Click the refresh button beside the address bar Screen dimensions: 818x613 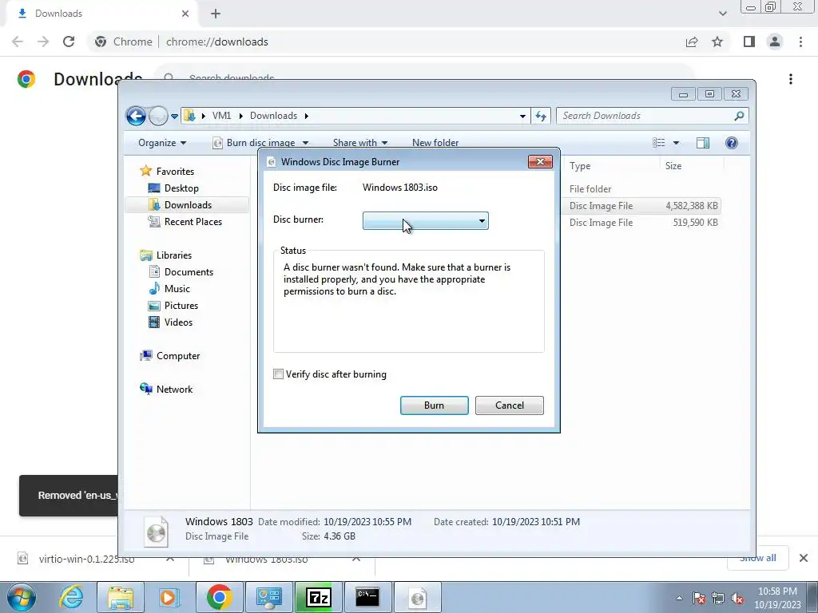point(541,117)
